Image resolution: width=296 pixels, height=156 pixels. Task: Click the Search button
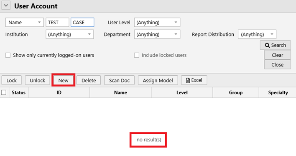click(275, 45)
